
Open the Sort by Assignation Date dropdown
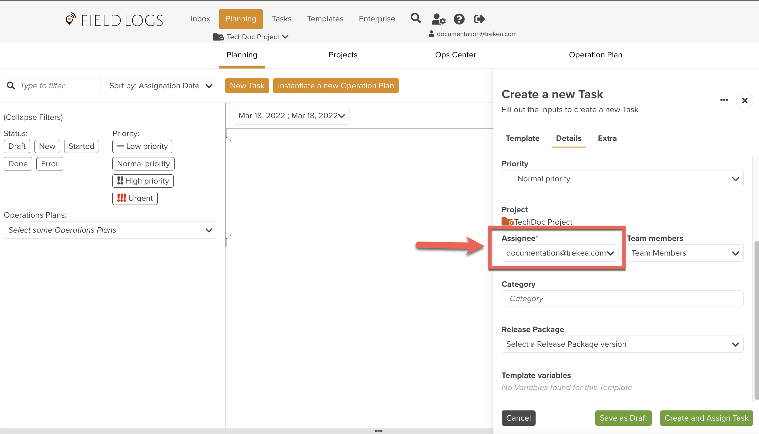point(161,86)
